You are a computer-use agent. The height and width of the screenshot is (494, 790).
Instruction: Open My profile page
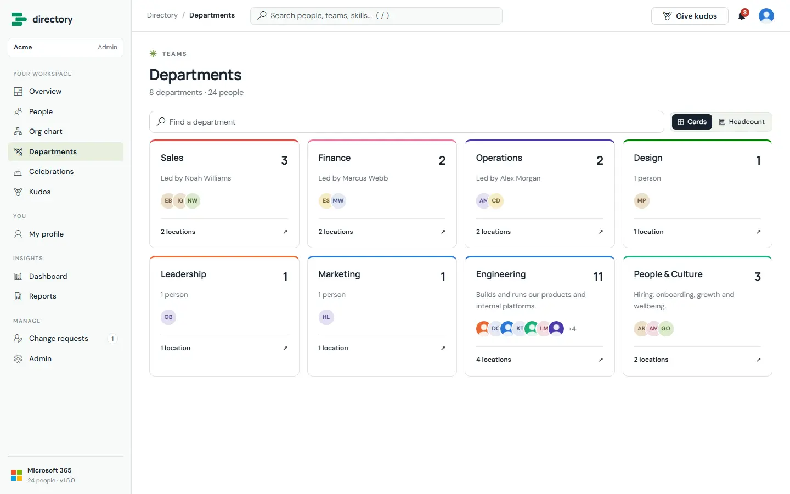(x=65, y=234)
